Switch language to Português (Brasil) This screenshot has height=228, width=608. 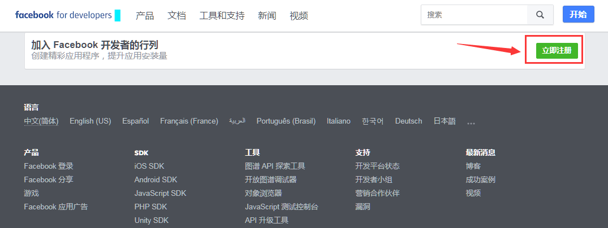[286, 121]
